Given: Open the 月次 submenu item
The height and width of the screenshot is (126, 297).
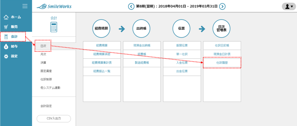Looking at the screenshot, I should [x=44, y=55].
